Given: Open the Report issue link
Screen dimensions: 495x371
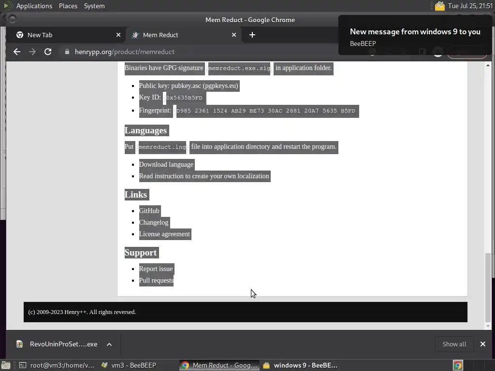Looking at the screenshot, I should tap(156, 269).
